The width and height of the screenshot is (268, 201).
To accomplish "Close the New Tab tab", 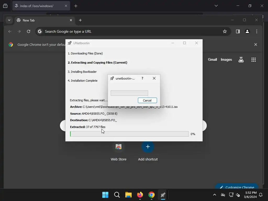I will click(x=71, y=20).
